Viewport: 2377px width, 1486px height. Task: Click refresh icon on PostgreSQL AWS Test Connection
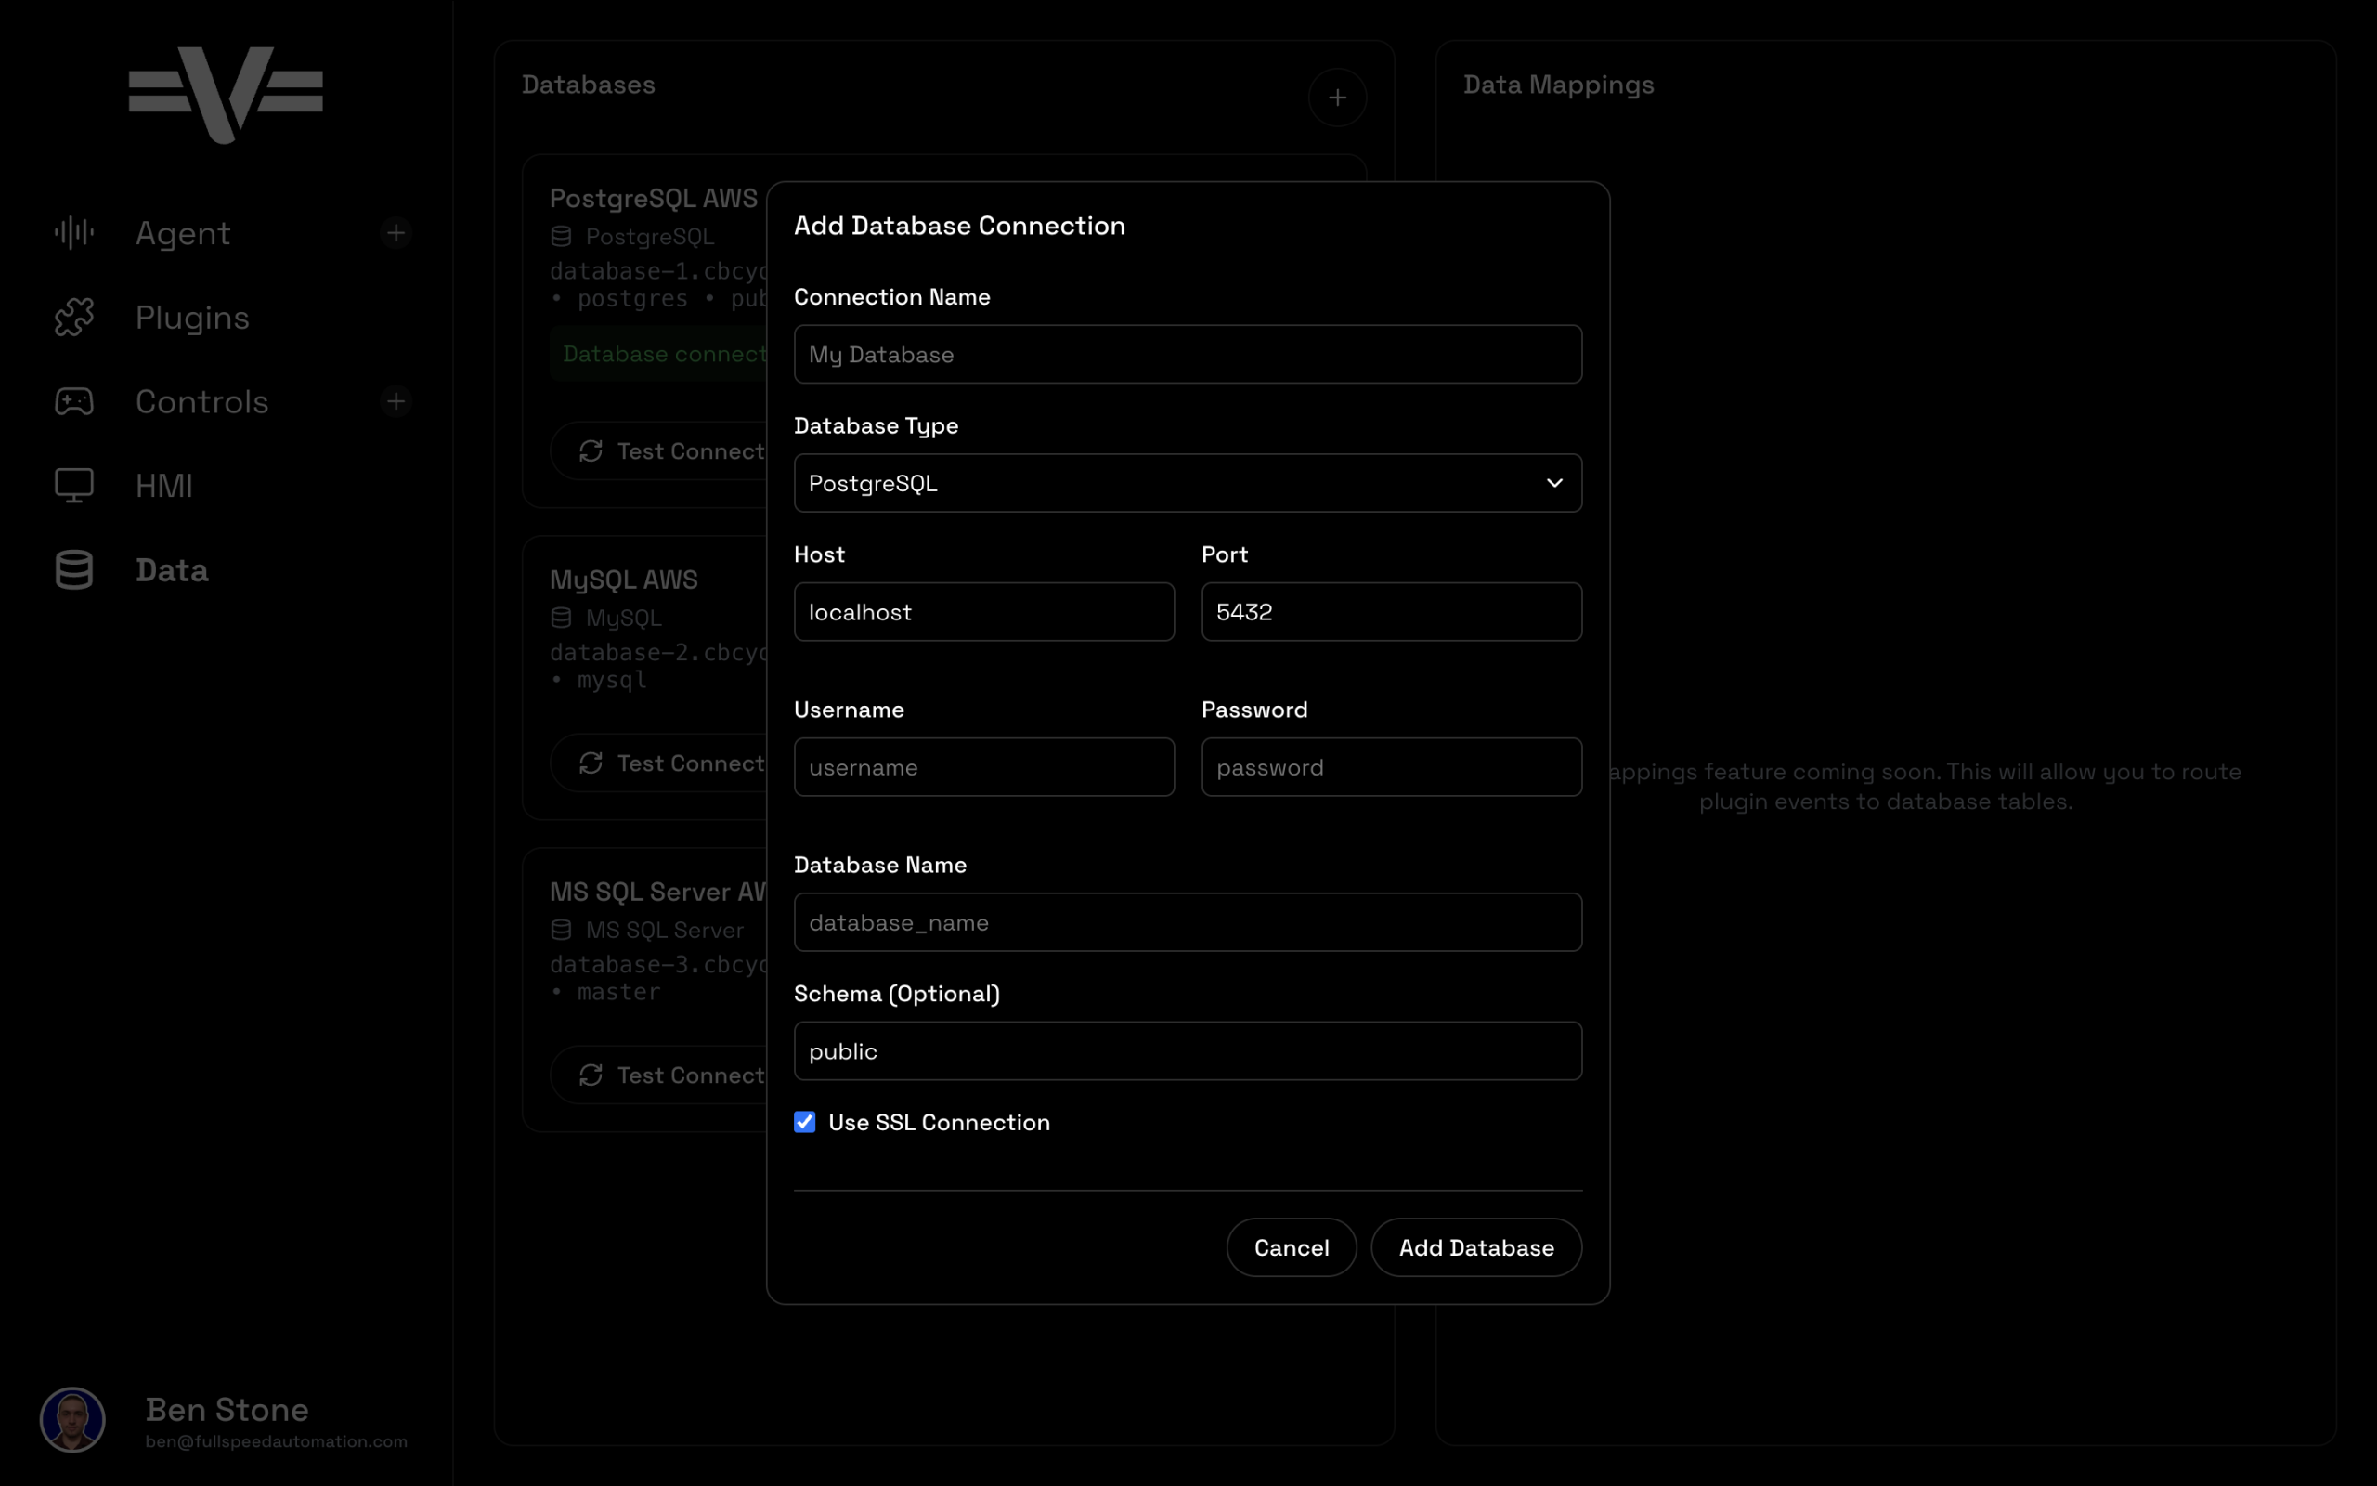tap(591, 451)
